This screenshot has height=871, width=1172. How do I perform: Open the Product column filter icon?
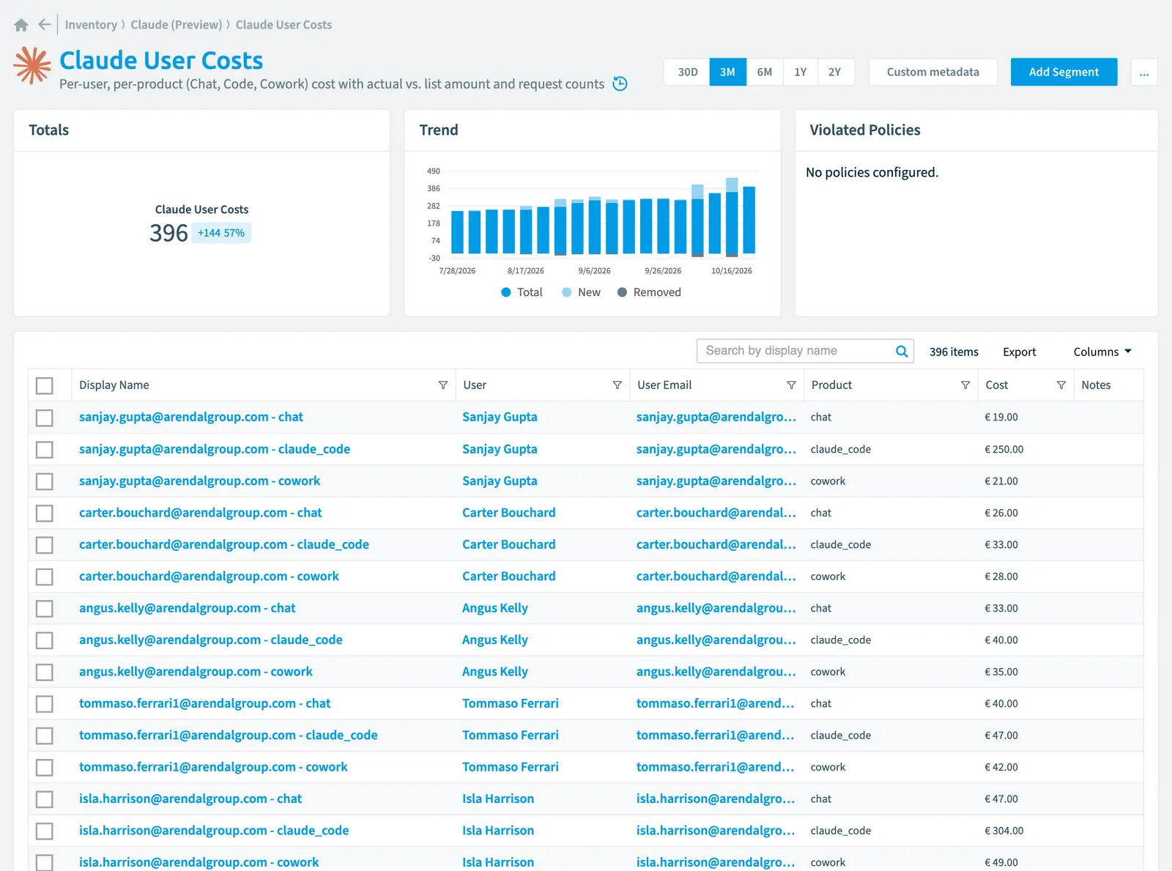pyautogui.click(x=965, y=385)
